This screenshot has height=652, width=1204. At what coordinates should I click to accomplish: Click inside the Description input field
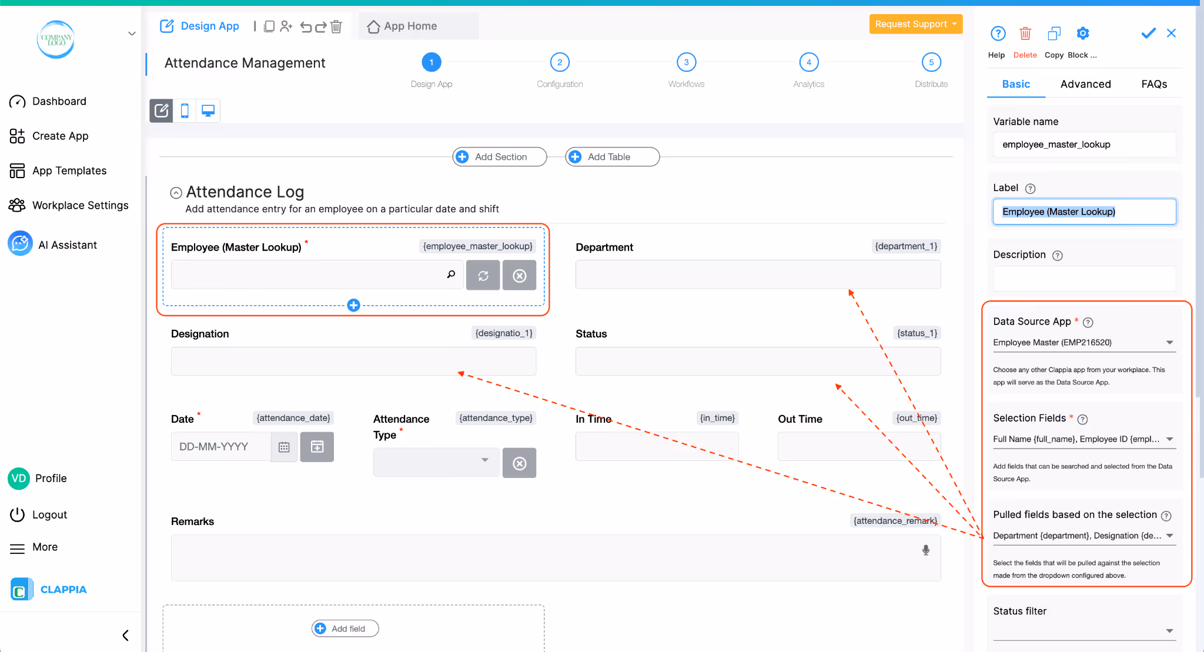click(1083, 278)
